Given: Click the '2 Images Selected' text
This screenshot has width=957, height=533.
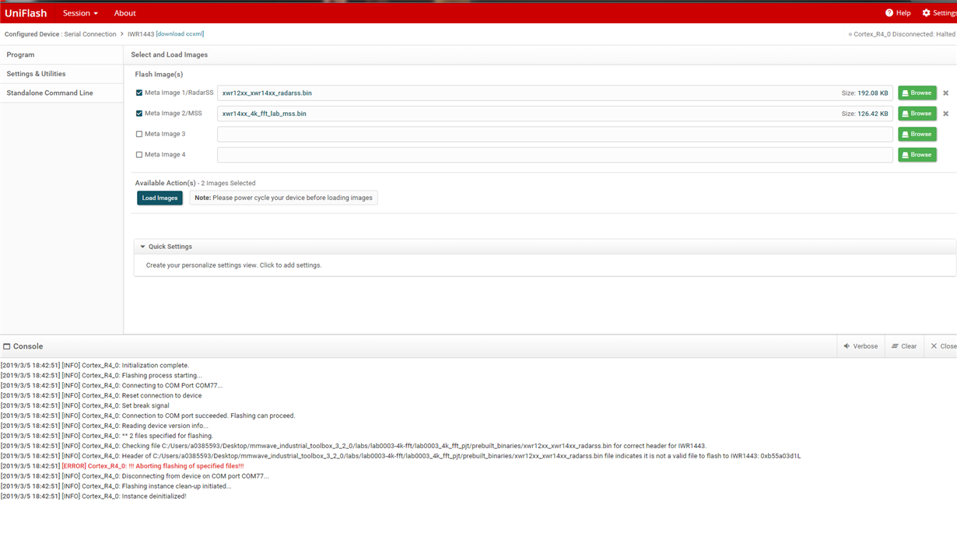Looking at the screenshot, I should tap(228, 184).
